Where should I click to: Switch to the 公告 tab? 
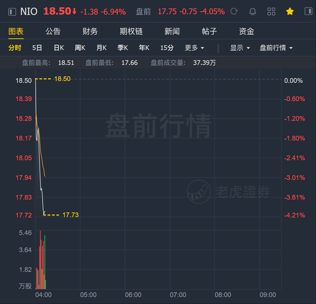(x=53, y=31)
